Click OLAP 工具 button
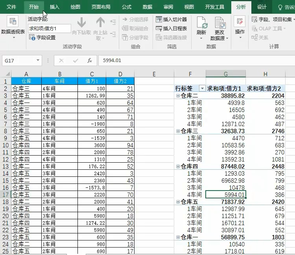 (269, 29)
